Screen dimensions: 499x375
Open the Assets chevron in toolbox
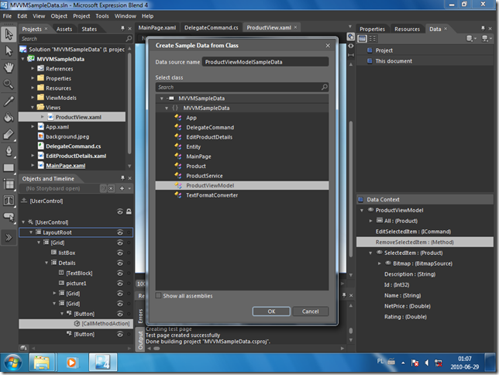(x=9, y=237)
